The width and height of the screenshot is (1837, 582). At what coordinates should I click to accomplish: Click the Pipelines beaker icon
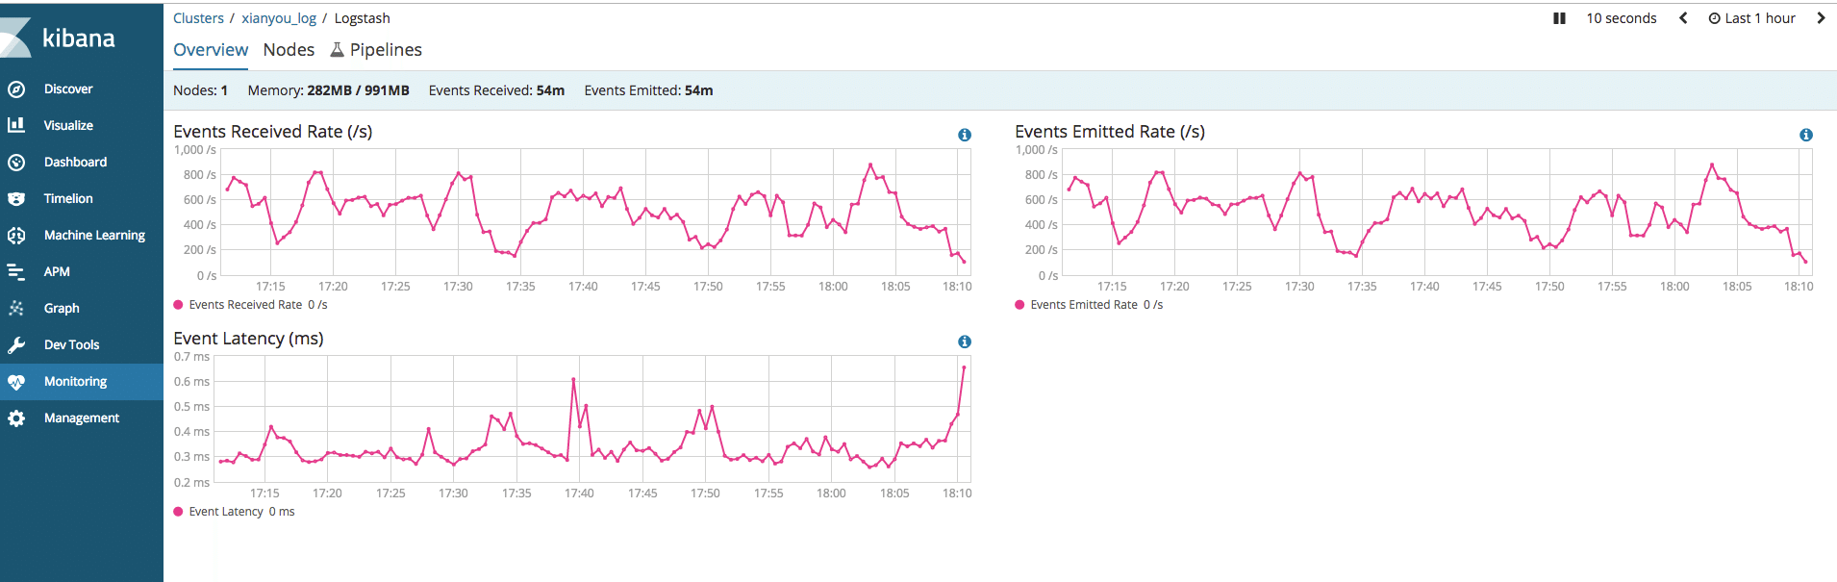(x=337, y=50)
